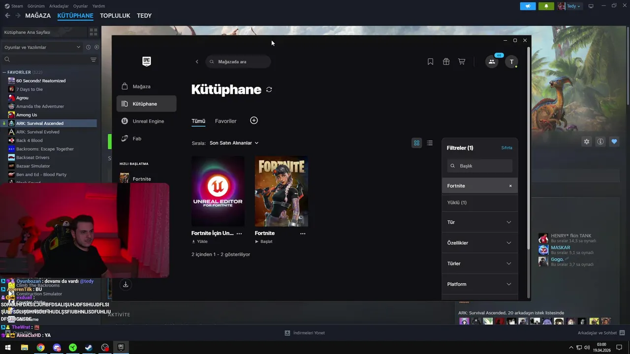The width and height of the screenshot is (630, 354).
Task: Expand the Özellikler filter section
Action: pos(479,243)
